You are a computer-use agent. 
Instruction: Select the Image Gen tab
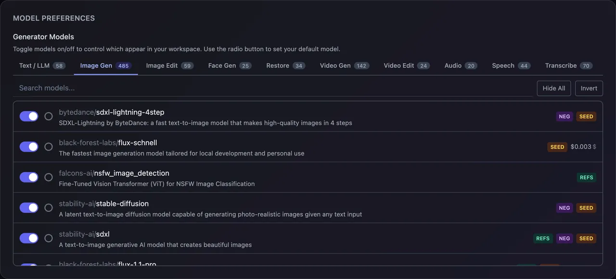click(106, 65)
